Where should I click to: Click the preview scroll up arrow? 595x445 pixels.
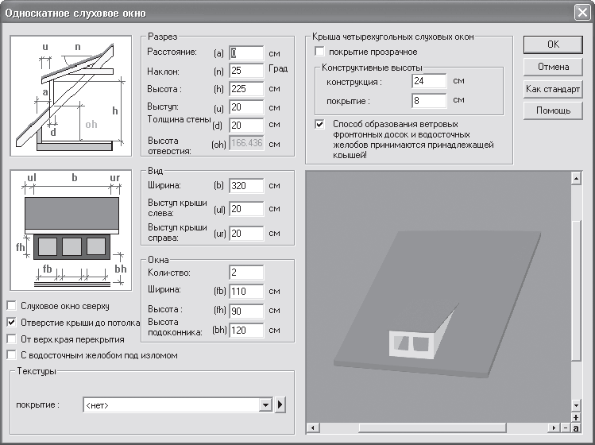[x=576, y=179]
